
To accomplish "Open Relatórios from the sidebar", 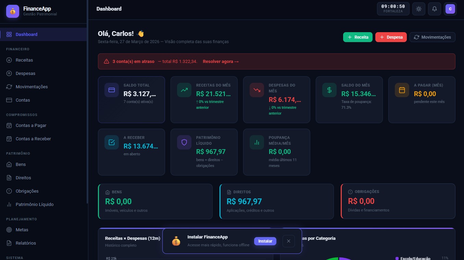I will pyautogui.click(x=26, y=243).
